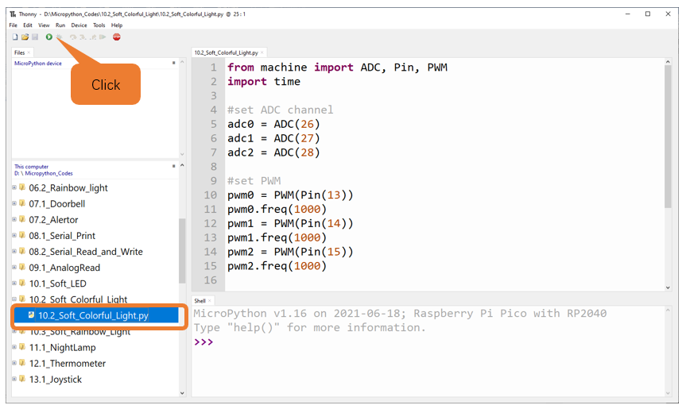Close the Files panel tab
The width and height of the screenshot is (686, 409).
click(29, 52)
